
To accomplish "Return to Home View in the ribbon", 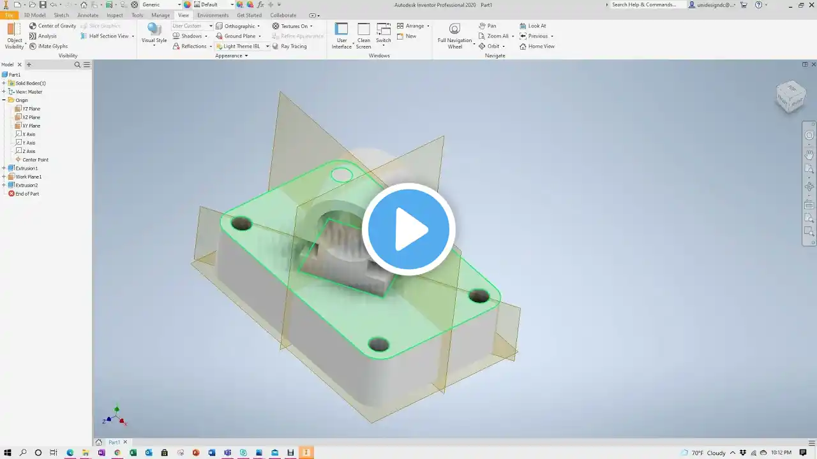I will (537, 47).
